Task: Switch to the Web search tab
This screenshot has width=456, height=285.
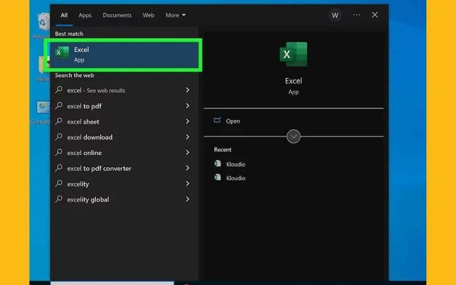Action: coord(148,15)
